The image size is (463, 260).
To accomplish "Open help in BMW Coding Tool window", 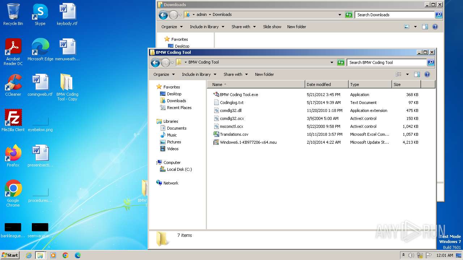I will click(427, 74).
